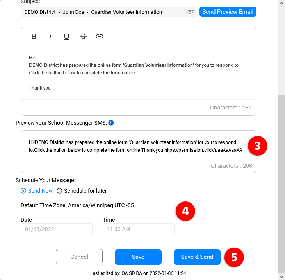
Task: Click the scroll up arrow on scrollbar
Action: click(281, 3)
